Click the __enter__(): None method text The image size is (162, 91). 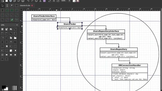(x=120, y=78)
